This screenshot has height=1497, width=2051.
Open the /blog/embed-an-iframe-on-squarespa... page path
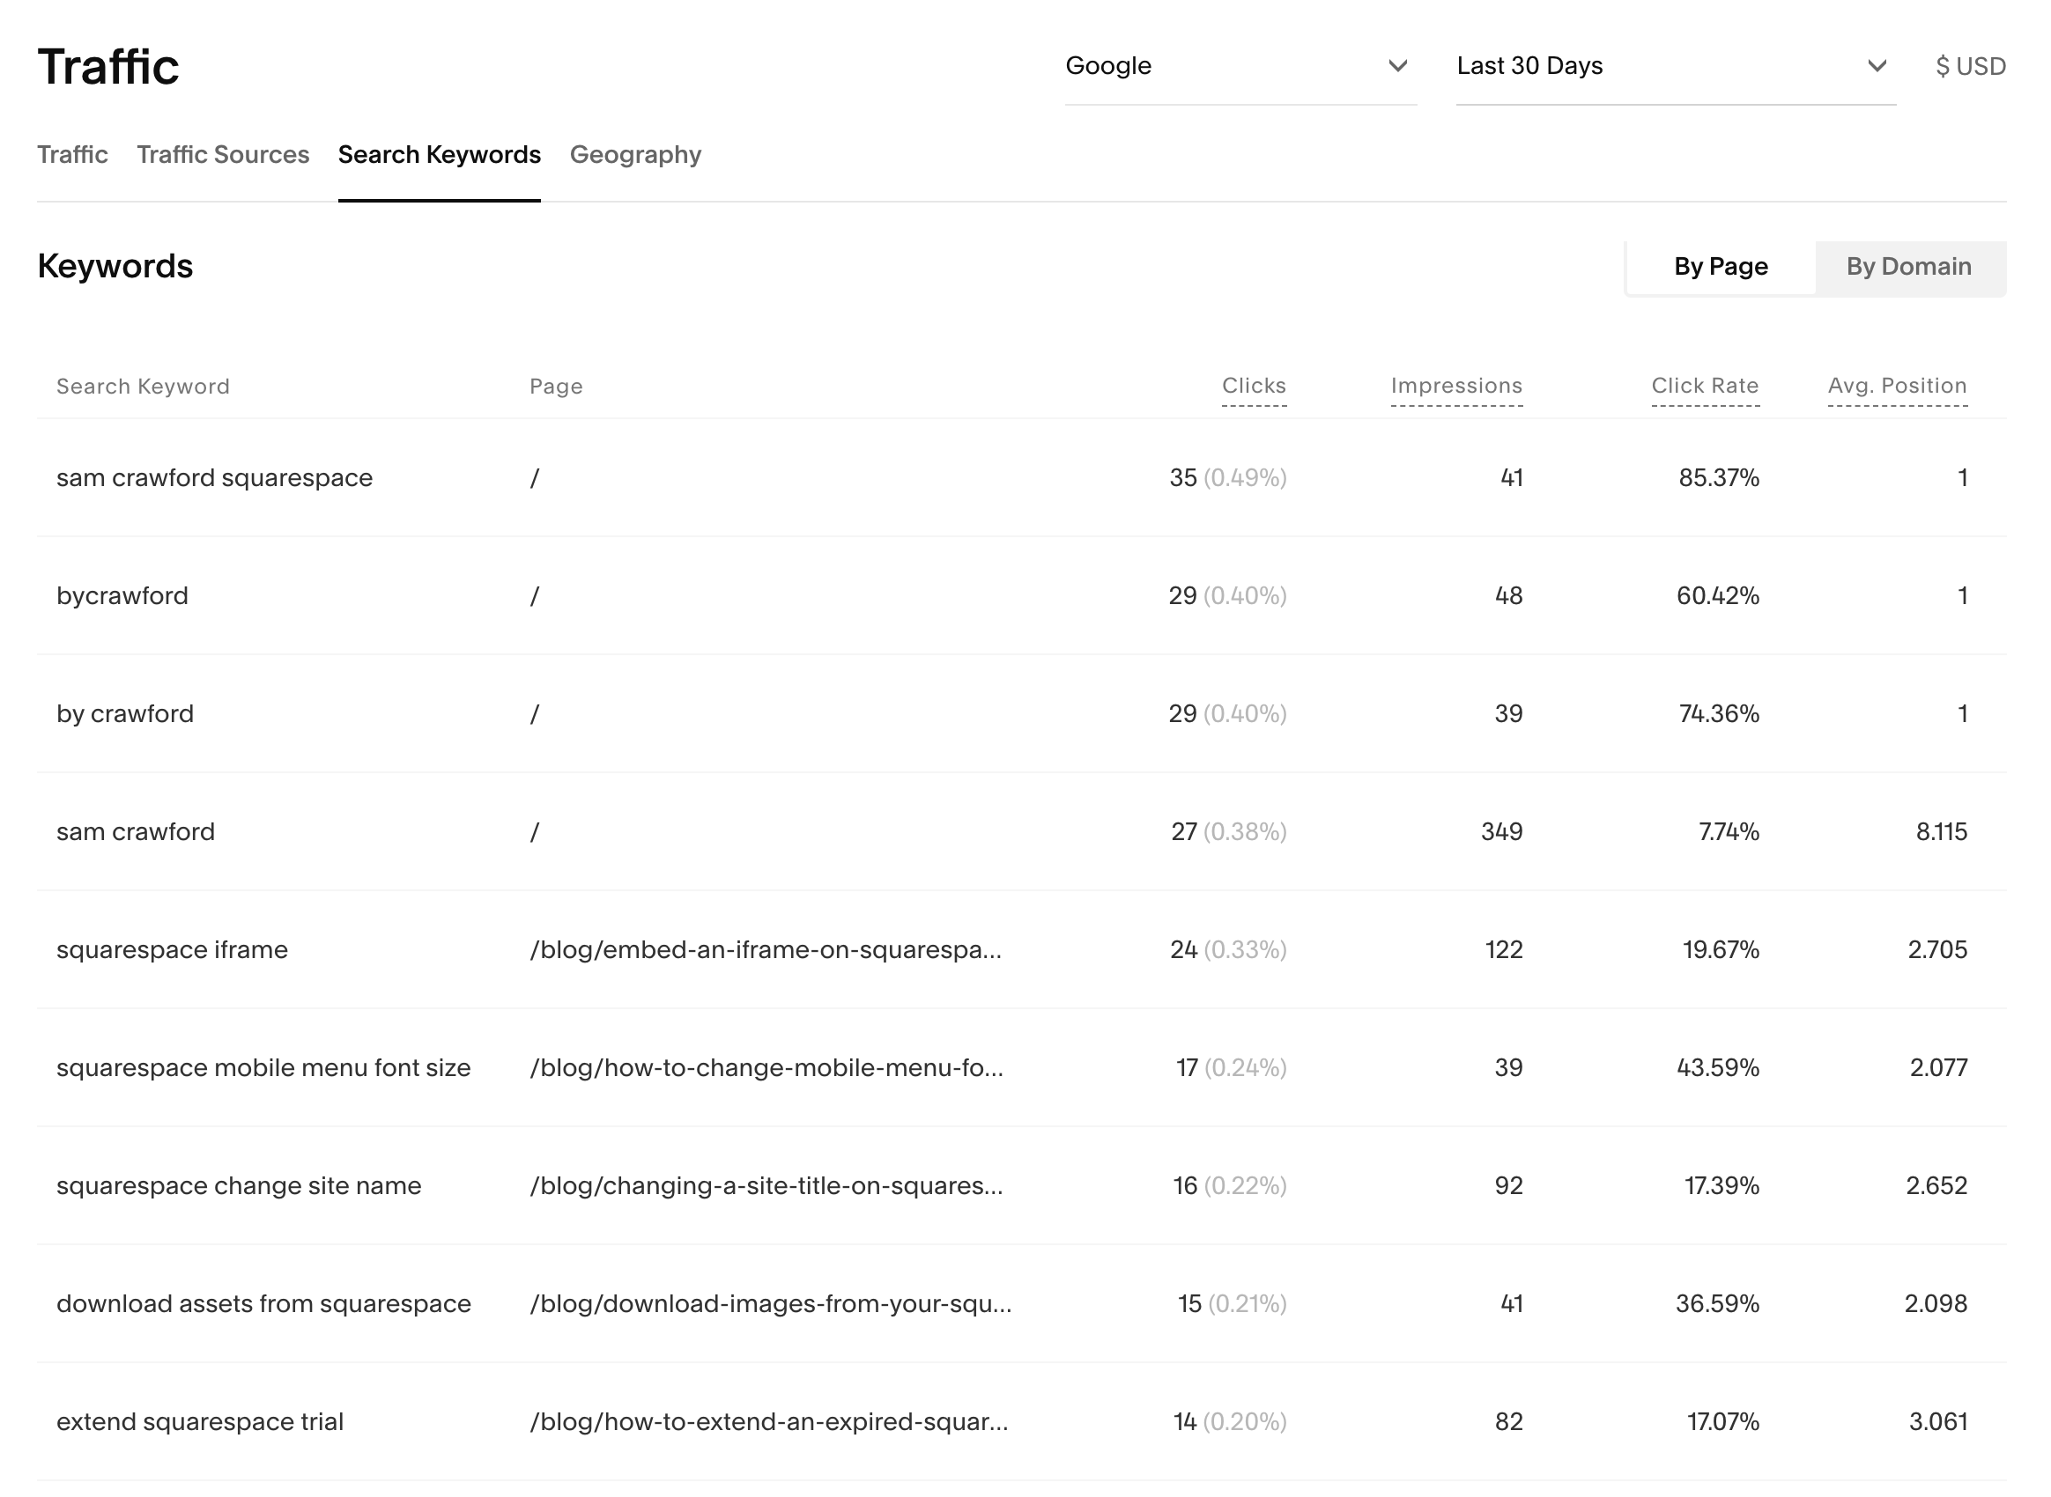click(766, 949)
